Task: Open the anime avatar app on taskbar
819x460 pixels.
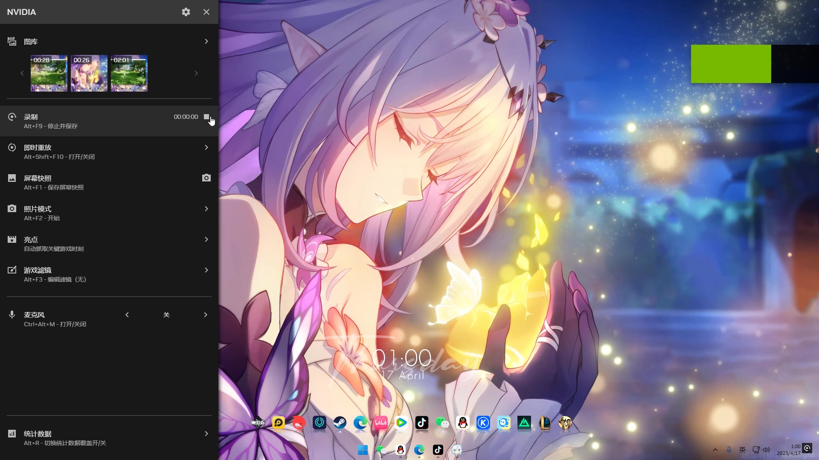Action: [457, 450]
